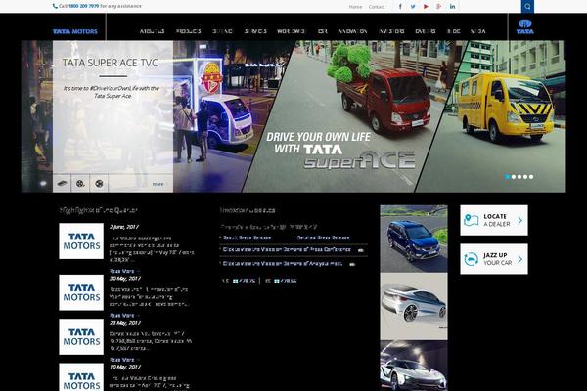Select the third carousel dot

tap(519, 177)
